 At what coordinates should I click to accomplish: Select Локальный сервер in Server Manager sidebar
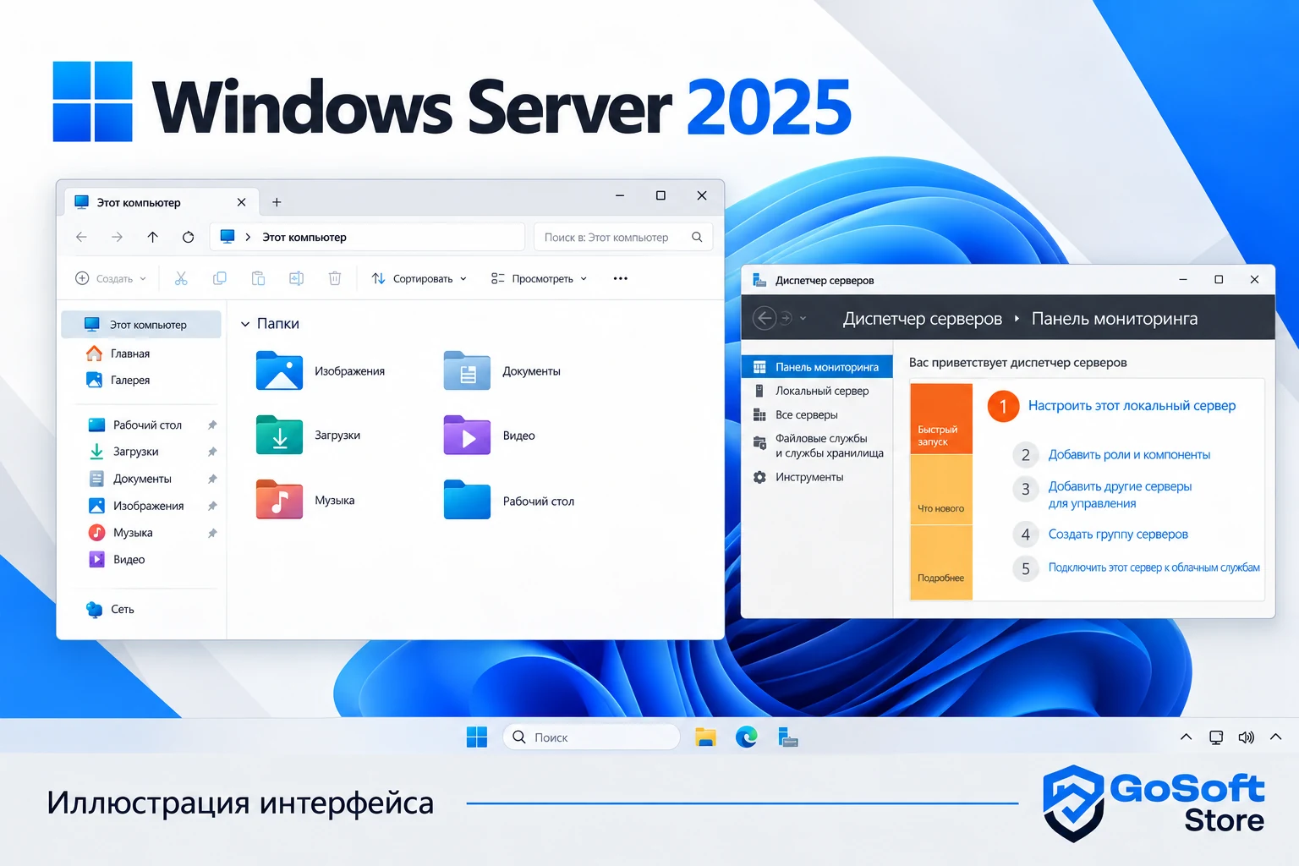(x=817, y=391)
